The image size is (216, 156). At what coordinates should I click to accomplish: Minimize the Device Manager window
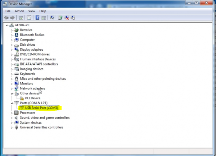(189, 3)
